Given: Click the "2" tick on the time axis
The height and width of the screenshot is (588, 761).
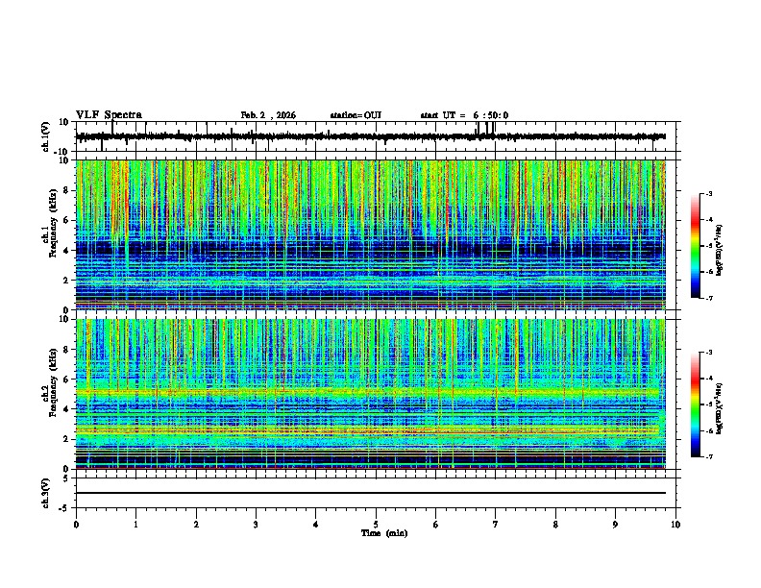Looking at the screenshot, I should (196, 525).
